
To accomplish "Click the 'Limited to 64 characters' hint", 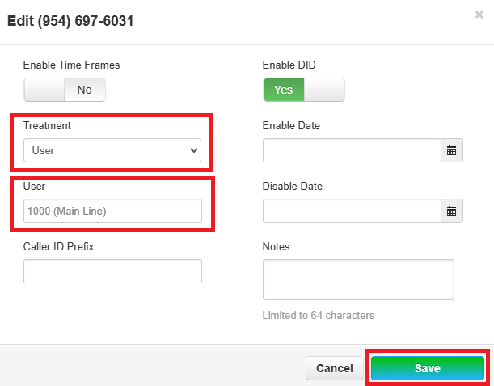I will [319, 315].
